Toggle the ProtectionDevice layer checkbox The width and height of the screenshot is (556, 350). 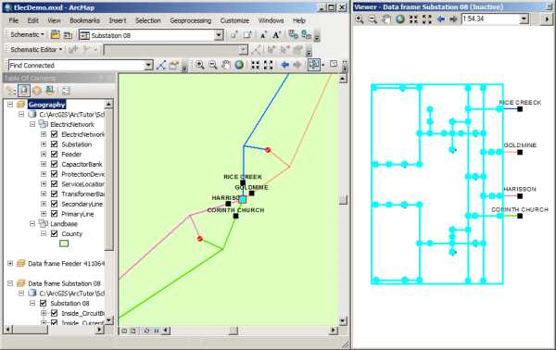click(55, 174)
